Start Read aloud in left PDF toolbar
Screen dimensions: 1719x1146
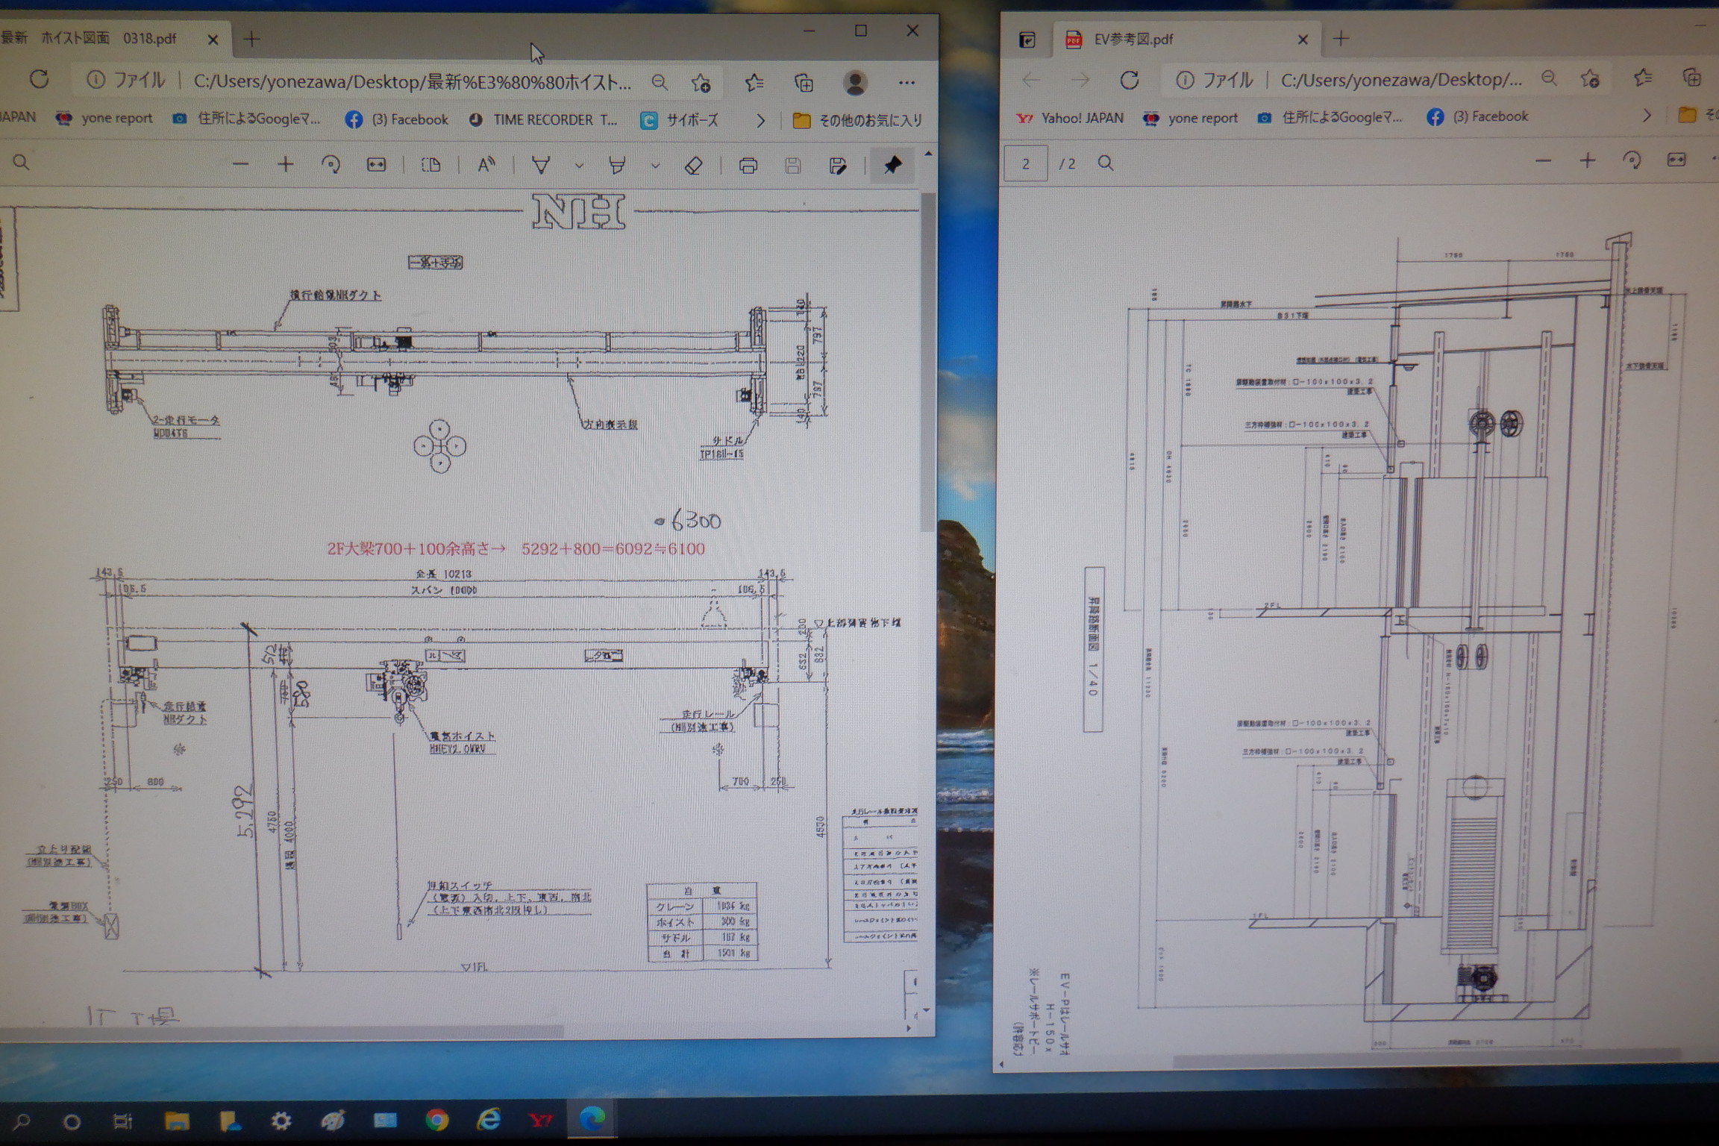pos(486,165)
